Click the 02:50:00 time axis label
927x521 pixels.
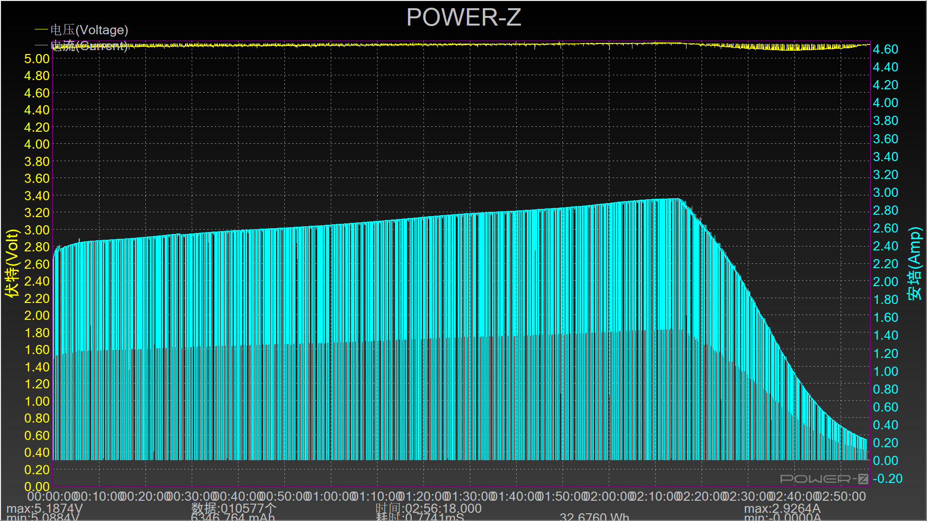tap(841, 496)
